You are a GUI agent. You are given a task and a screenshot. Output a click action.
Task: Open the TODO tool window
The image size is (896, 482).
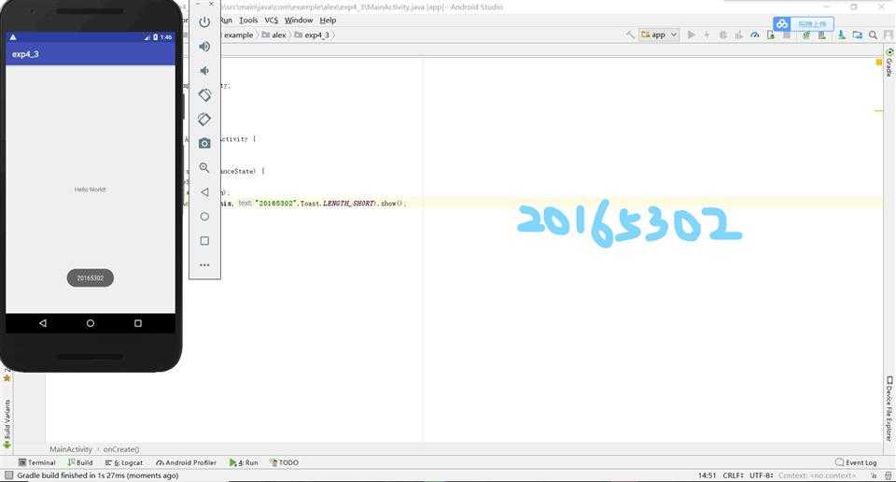284,462
